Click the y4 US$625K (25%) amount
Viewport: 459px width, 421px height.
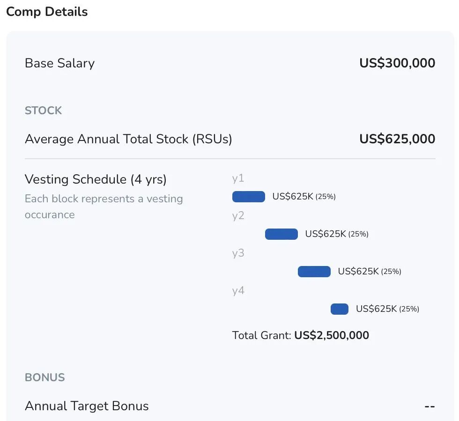(387, 309)
